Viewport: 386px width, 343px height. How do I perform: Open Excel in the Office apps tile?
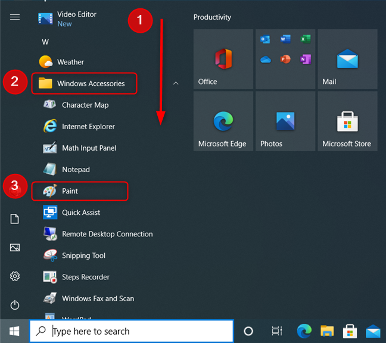(x=306, y=39)
